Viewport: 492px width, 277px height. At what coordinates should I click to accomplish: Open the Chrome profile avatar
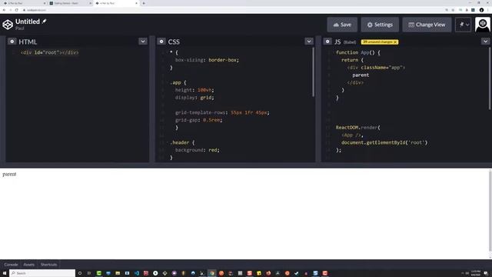point(481,10)
